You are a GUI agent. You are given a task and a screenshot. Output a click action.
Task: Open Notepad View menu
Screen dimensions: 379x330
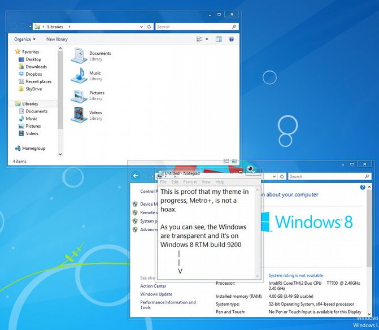206,182
